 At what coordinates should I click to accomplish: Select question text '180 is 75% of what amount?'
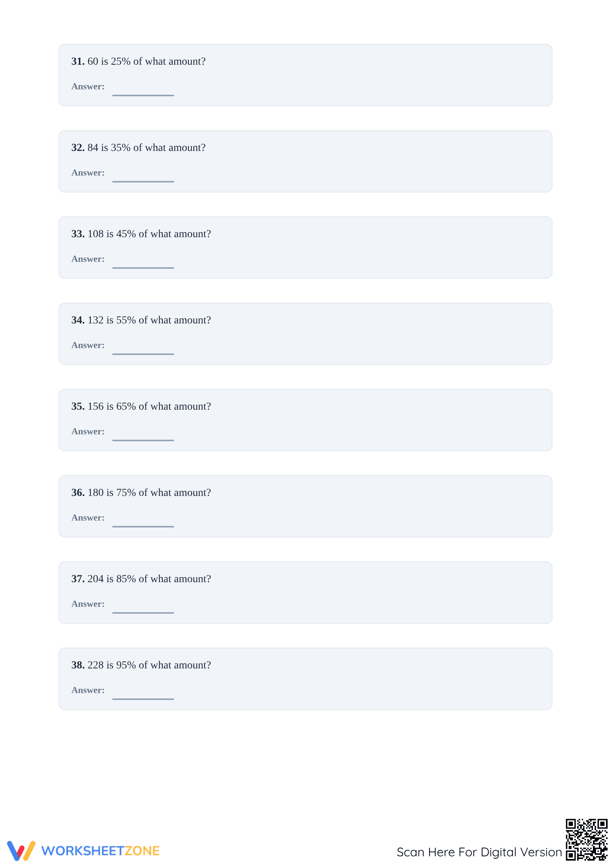[149, 492]
